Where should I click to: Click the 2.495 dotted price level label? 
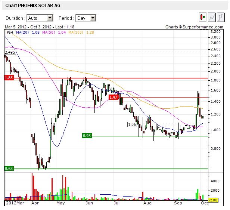pyautogui.click(x=10, y=53)
